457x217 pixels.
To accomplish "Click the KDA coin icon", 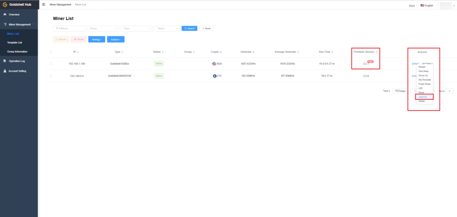I will (215, 64).
